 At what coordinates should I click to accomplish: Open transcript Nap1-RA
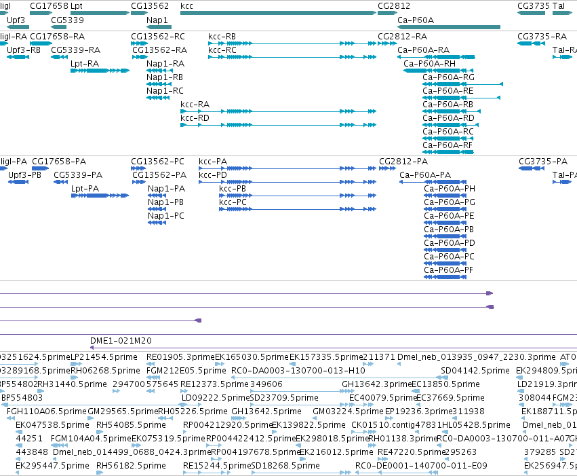click(x=165, y=64)
